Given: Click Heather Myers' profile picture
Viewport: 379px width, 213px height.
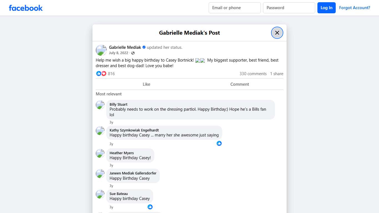Looking at the screenshot, I should (x=100, y=153).
